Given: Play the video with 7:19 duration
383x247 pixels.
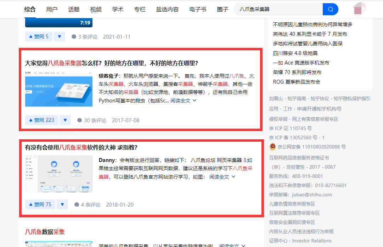Looking at the screenshot, I should [x=58, y=22].
